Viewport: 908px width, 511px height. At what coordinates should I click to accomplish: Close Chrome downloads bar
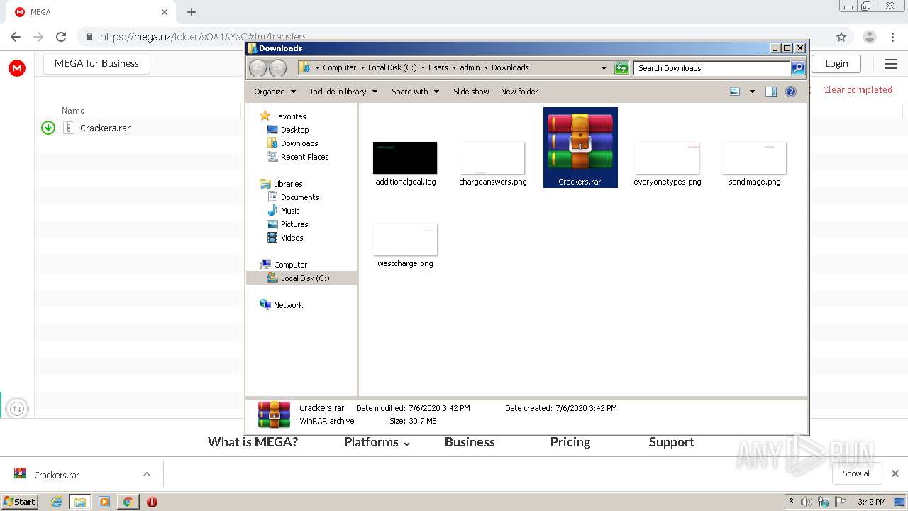[x=895, y=473]
